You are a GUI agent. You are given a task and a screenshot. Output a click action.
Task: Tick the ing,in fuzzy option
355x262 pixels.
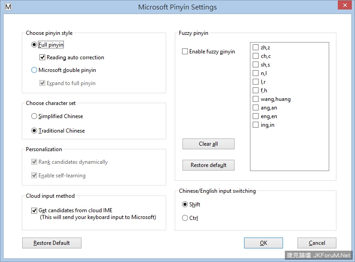pos(256,125)
